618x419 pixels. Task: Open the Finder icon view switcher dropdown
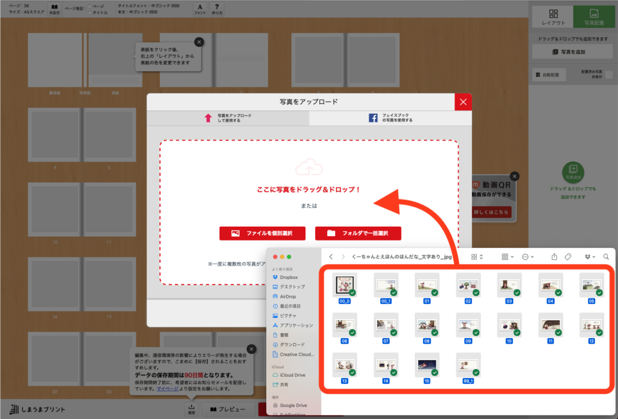(477, 257)
